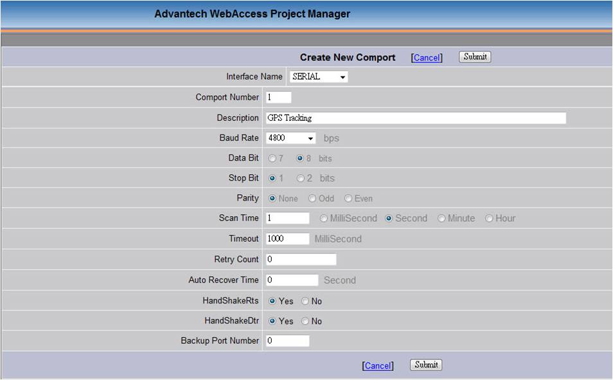Enable HandShakeRts Yes option
This screenshot has width=613, height=380.
(x=272, y=301)
